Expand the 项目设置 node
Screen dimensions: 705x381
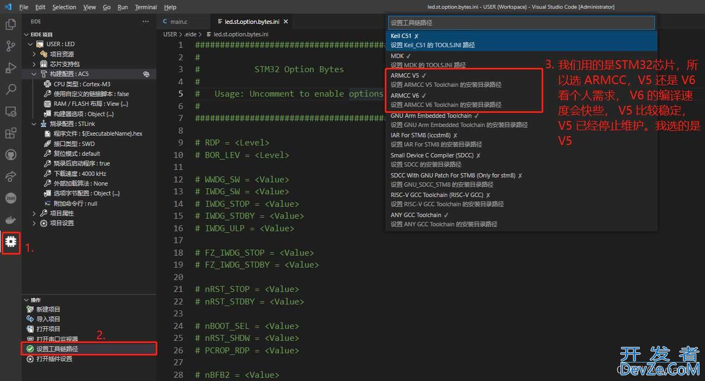pyautogui.click(x=35, y=223)
